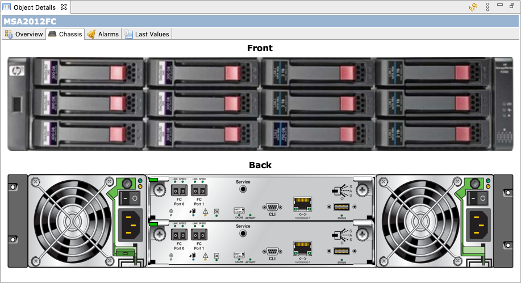
Task: Click upper controller Service button
Action: tap(243, 189)
